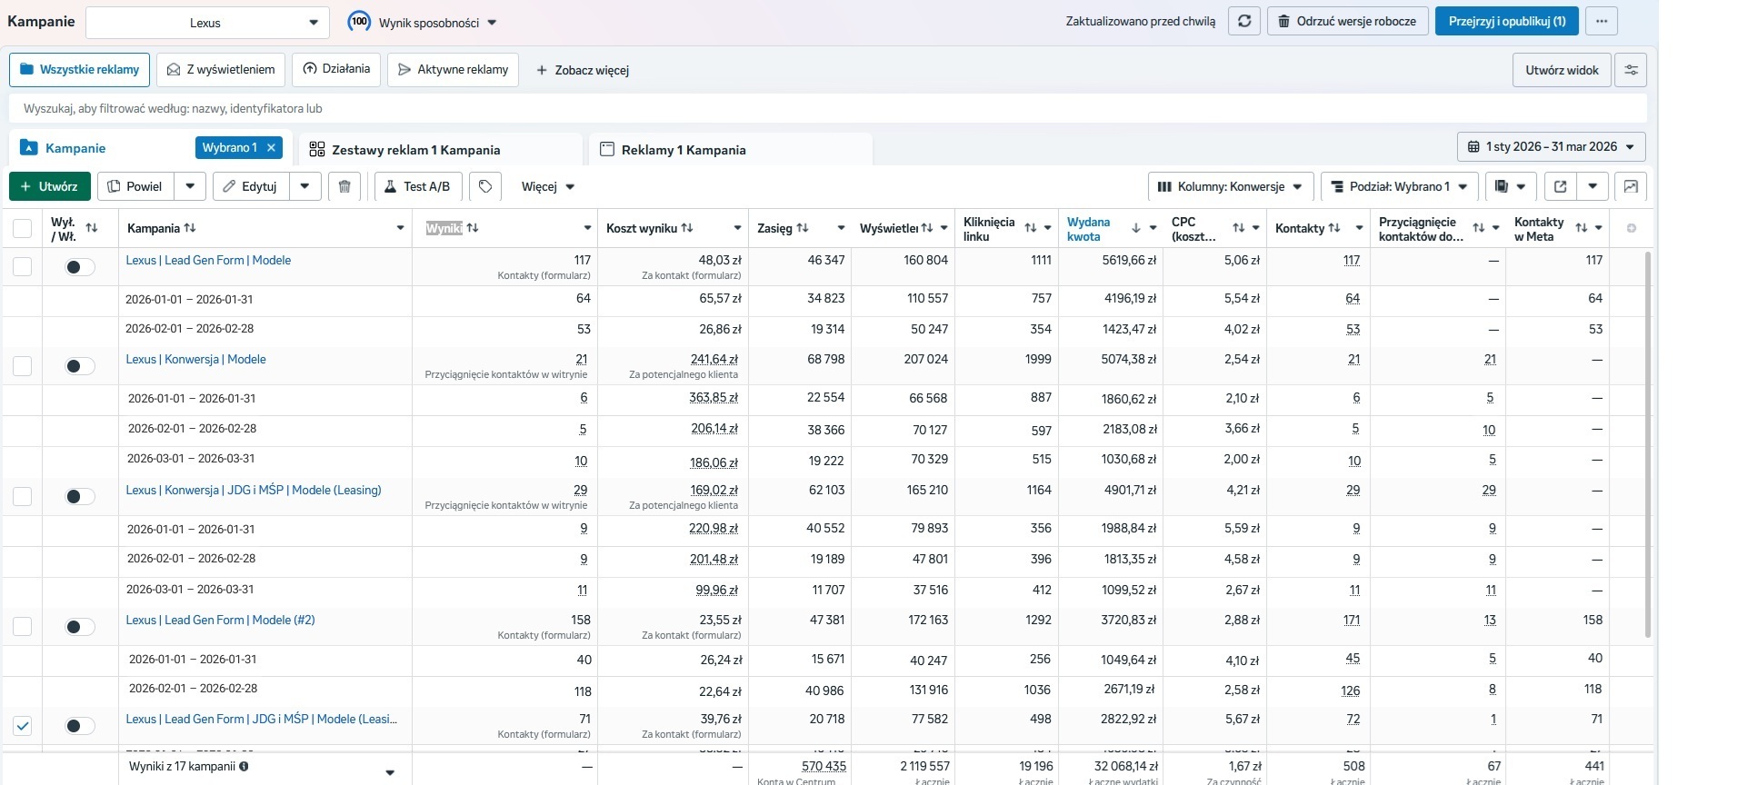The image size is (1737, 785).
Task: Sort by the Wydana kwota column
Action: click(1135, 228)
